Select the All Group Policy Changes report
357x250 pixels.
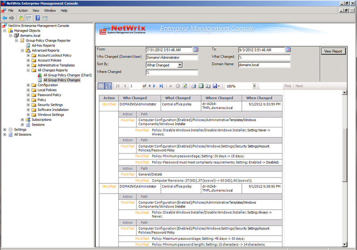click(x=62, y=80)
